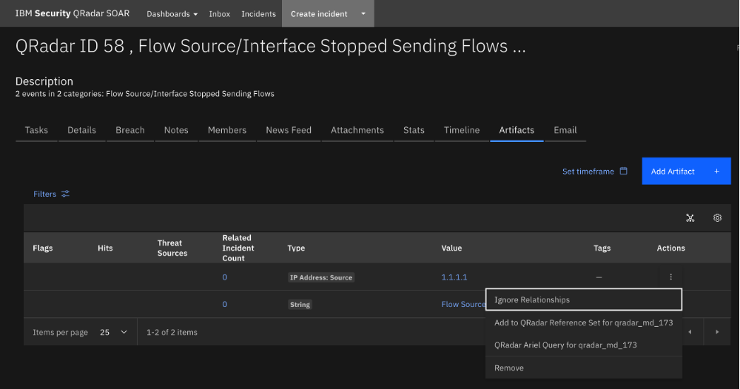Open Incidents in top navigation

coord(258,14)
